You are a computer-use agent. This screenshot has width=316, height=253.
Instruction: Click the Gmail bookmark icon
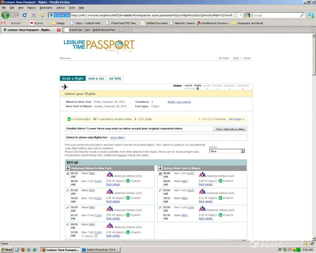tap(3, 23)
